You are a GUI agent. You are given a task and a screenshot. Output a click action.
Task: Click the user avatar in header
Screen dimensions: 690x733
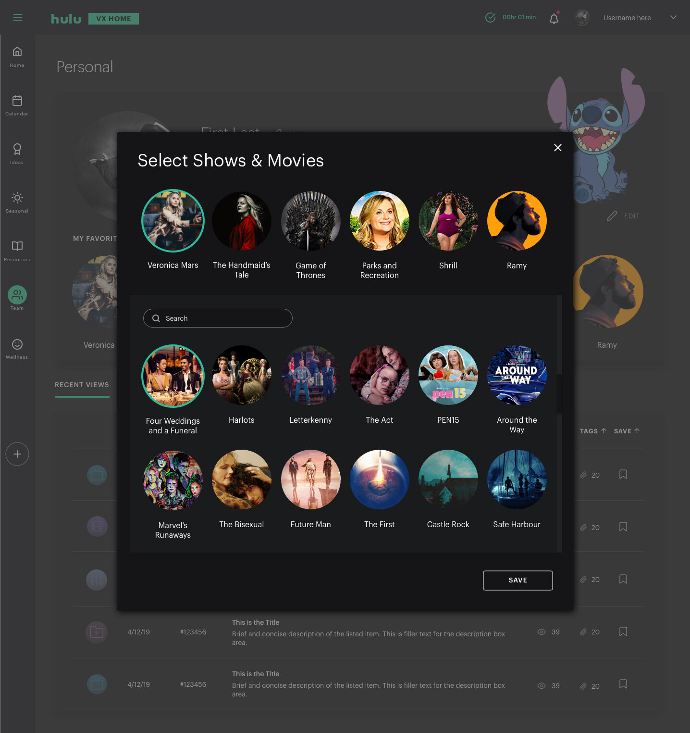click(x=582, y=18)
